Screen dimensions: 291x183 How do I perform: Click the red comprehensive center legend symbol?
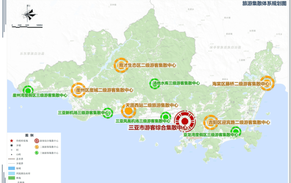tap(37, 141)
